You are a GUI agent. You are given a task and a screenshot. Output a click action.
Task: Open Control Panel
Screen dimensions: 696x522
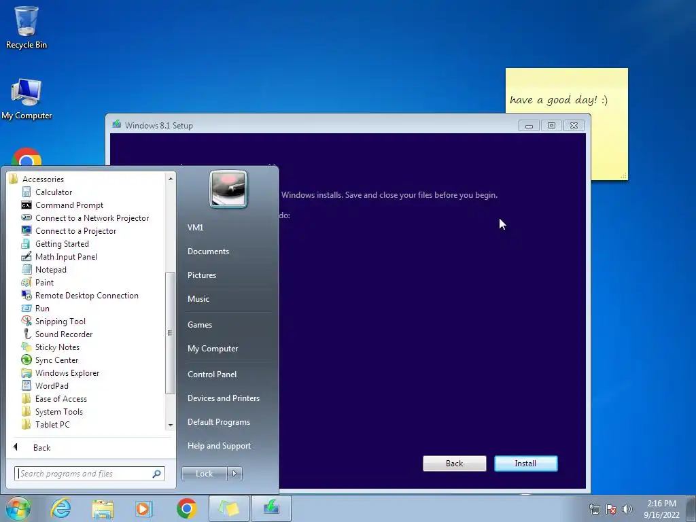pos(212,375)
